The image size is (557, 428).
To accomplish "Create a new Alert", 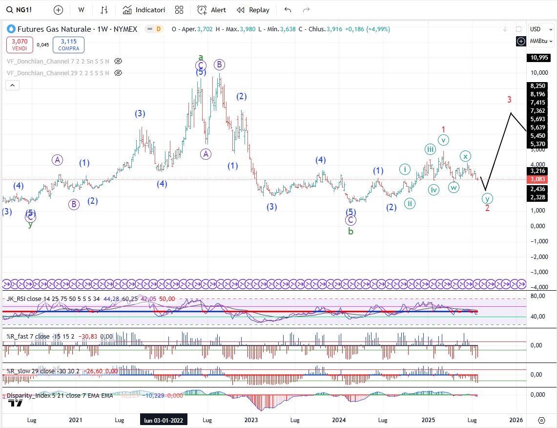I will (x=211, y=10).
